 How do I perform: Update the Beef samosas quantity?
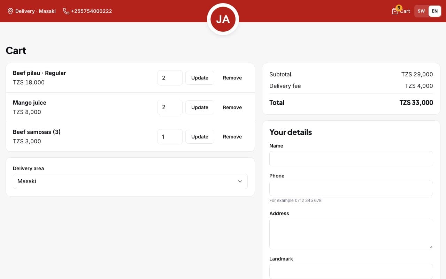[x=200, y=137]
